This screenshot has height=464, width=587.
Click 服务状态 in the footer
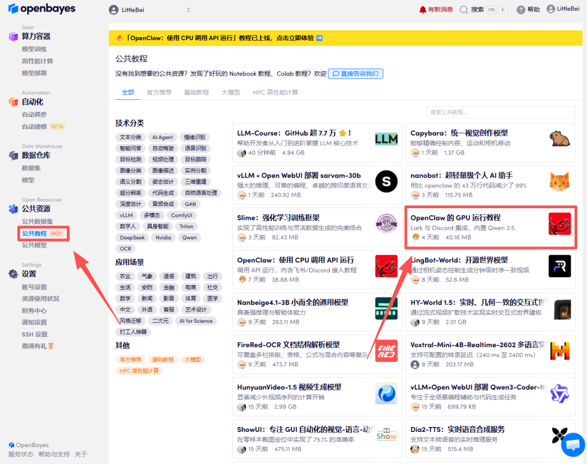pos(21,454)
